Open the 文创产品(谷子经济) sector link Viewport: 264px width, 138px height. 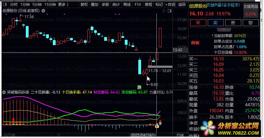223,5
